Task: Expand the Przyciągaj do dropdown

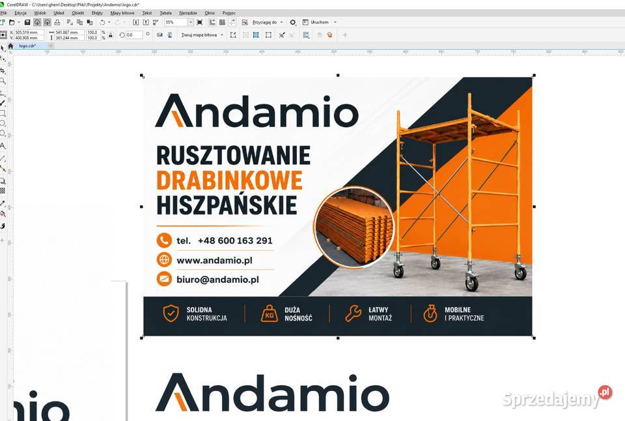Action: tap(281, 22)
